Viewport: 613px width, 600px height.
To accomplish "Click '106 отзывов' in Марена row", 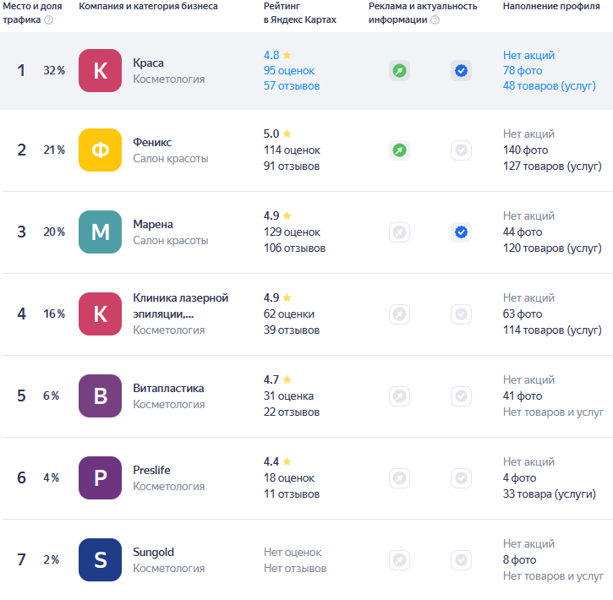I will click(294, 248).
